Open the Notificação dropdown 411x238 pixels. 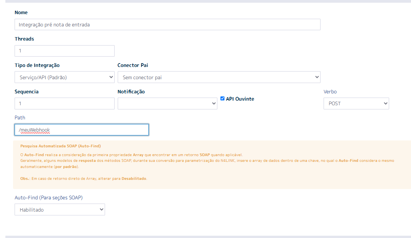click(168, 104)
